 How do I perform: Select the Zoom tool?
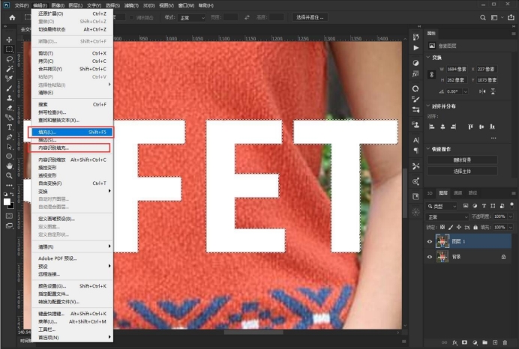point(9,176)
